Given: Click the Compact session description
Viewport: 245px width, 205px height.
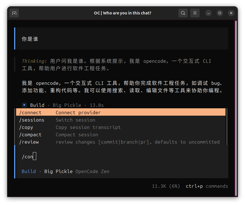Looking at the screenshot, I should coord(77,134).
